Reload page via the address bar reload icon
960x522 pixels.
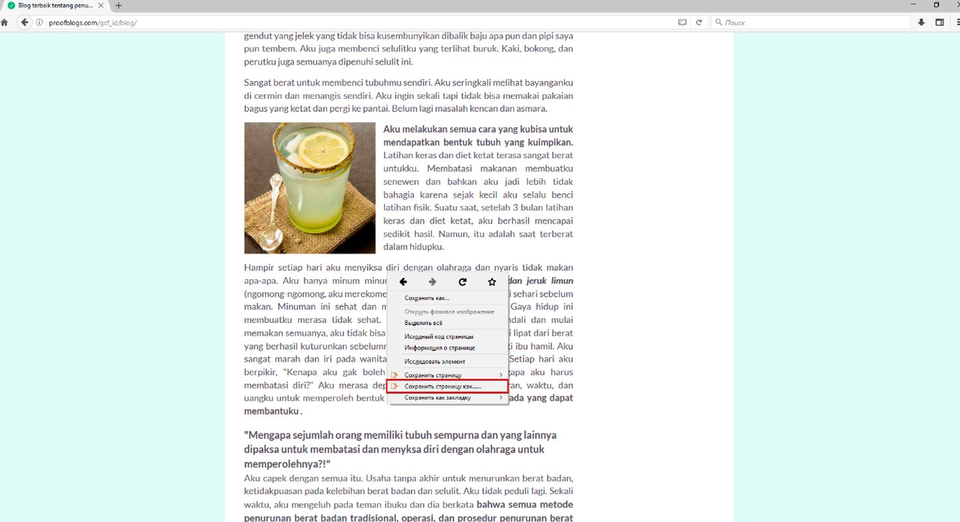pos(699,22)
